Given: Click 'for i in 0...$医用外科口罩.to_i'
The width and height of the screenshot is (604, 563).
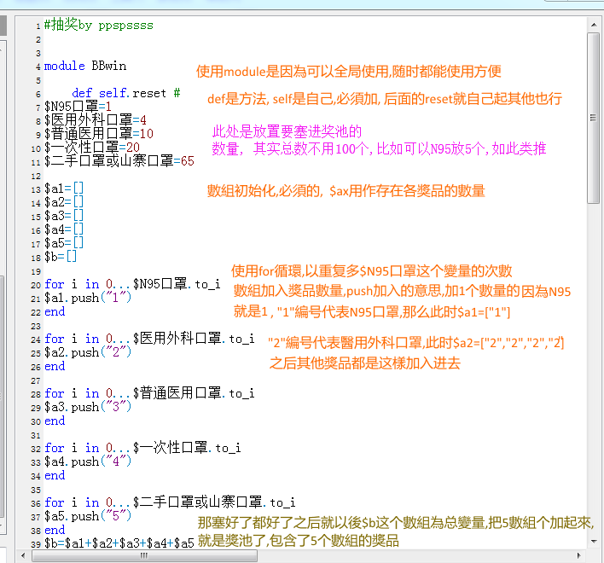Looking at the screenshot, I should [x=149, y=339].
